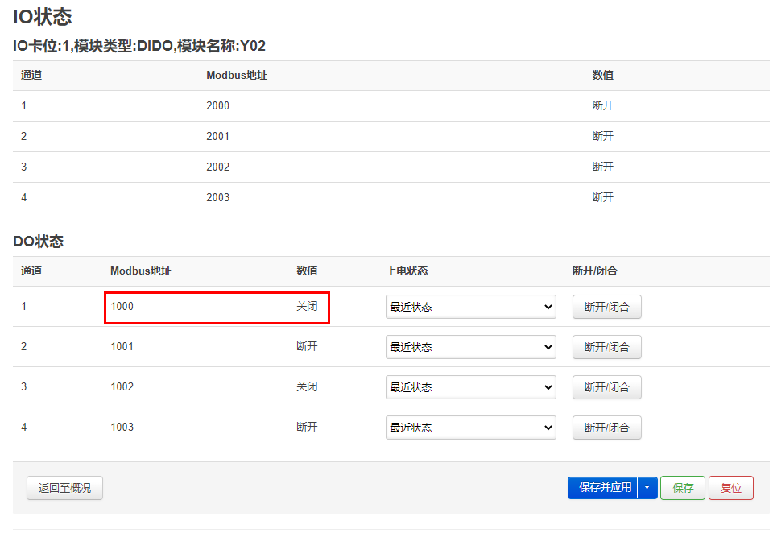This screenshot has width=773, height=533.
Task: Click the 断开/闭合 column header
Action: 595,271
